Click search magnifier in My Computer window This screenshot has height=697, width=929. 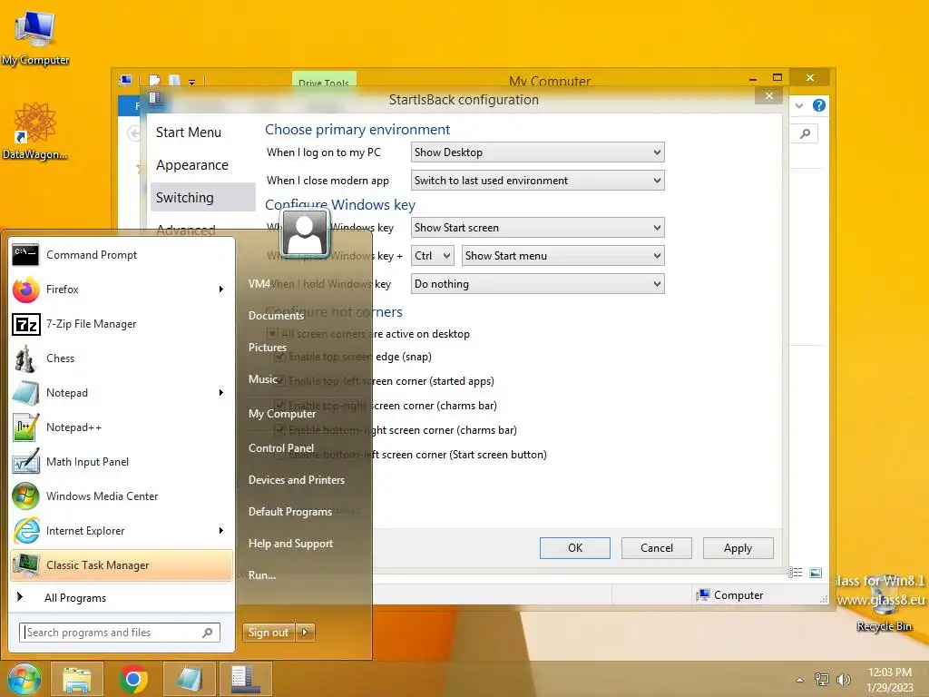pos(806,134)
